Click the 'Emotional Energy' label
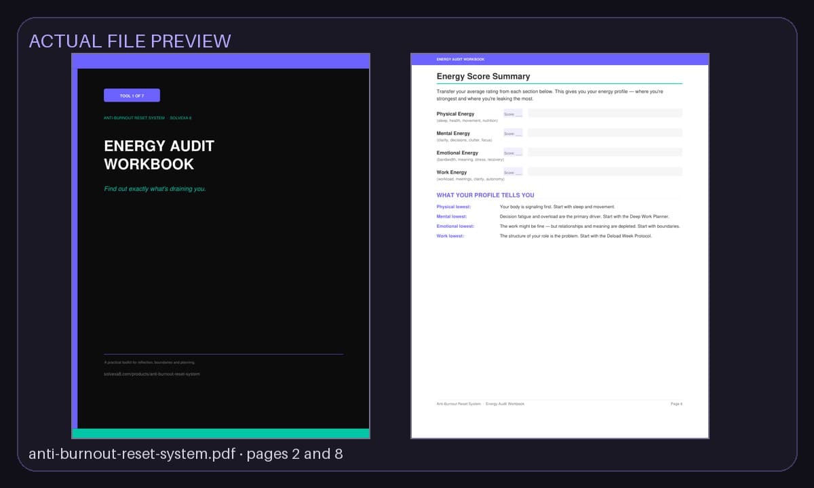 (x=457, y=153)
